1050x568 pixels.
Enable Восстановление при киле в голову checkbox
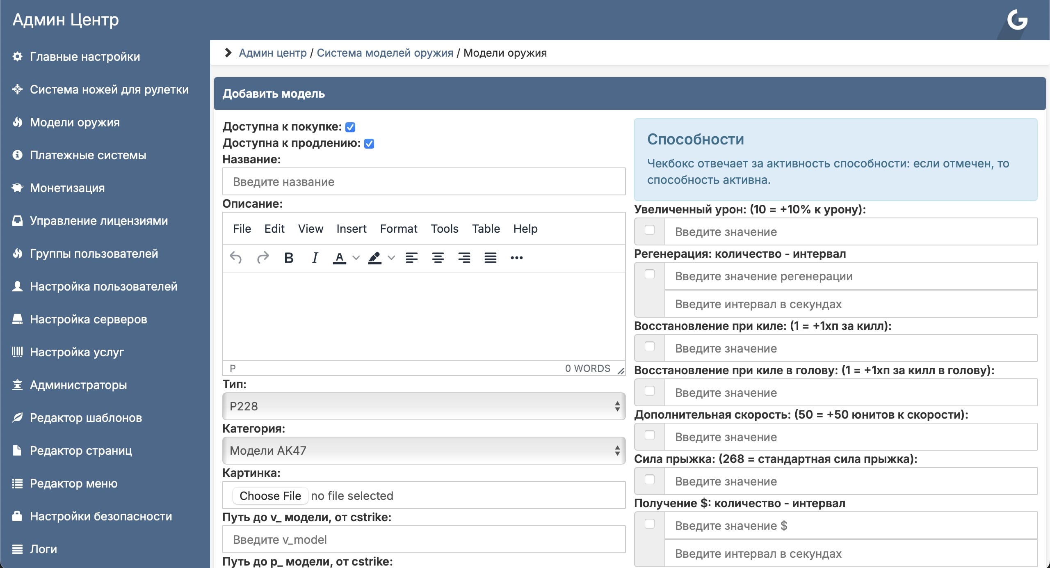650,391
